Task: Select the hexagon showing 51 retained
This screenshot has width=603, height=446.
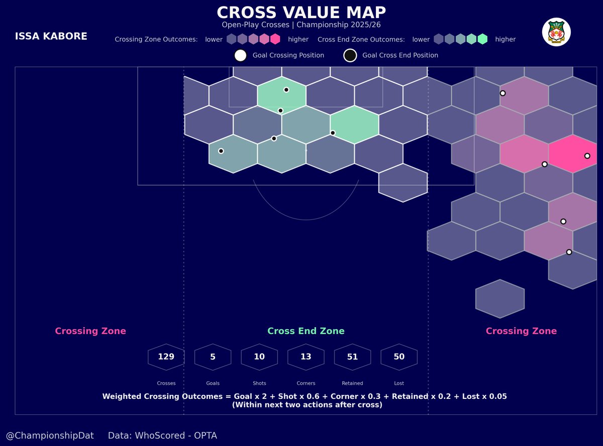Action: coord(352,357)
